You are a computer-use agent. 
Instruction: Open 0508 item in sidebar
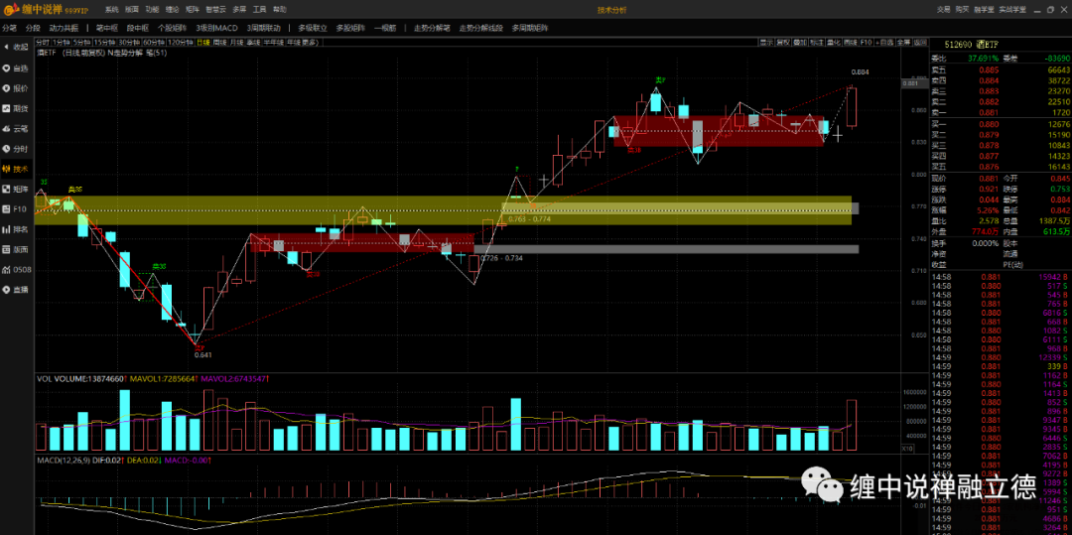[17, 269]
